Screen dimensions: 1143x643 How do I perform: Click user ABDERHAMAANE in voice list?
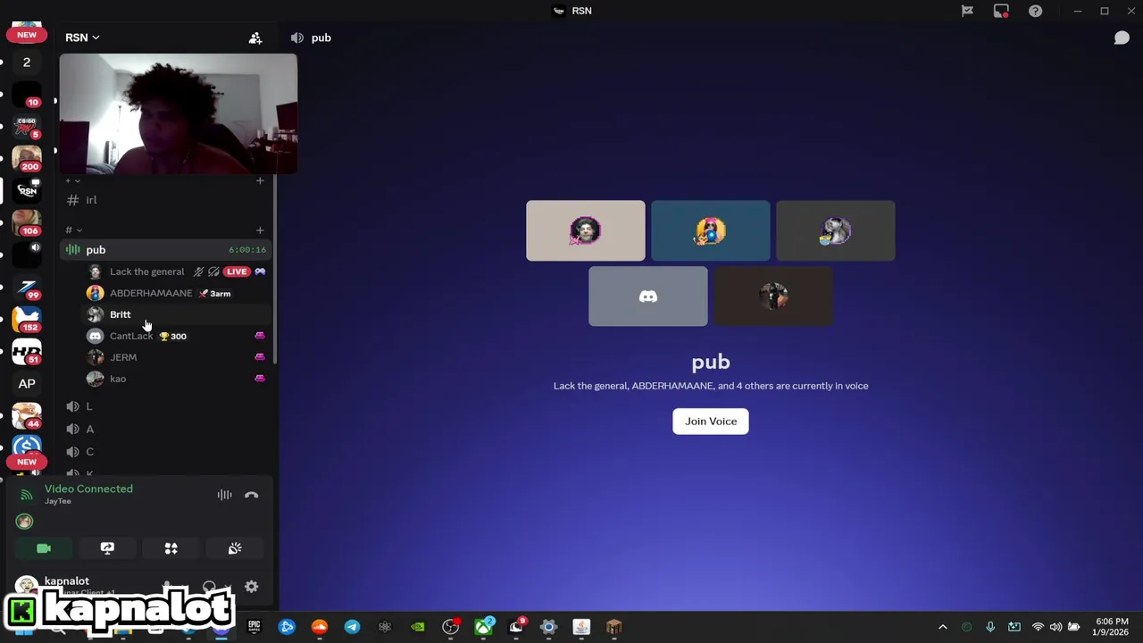pyautogui.click(x=150, y=293)
